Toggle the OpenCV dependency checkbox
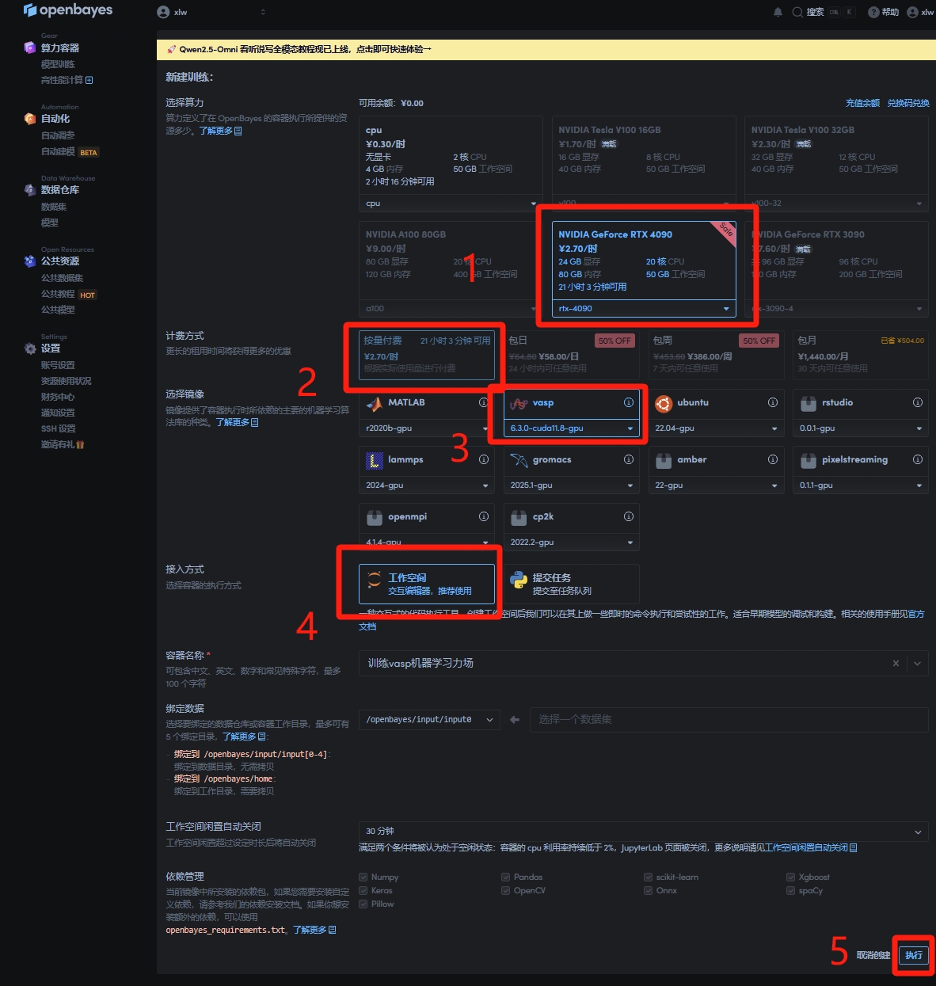The image size is (936, 986). click(505, 891)
